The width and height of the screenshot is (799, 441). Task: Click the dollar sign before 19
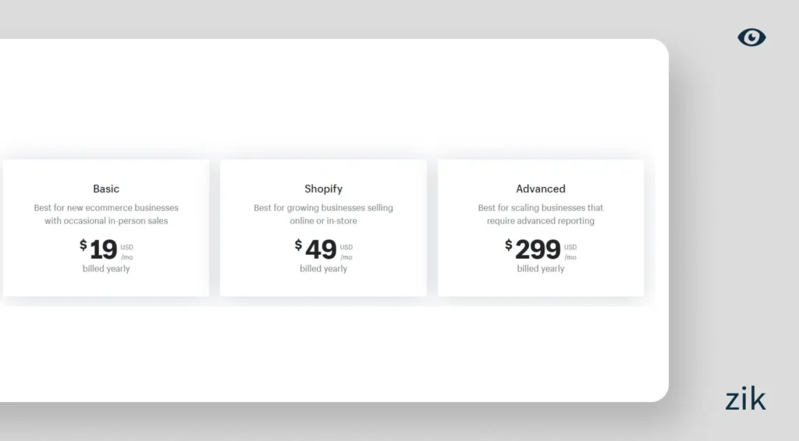point(83,245)
